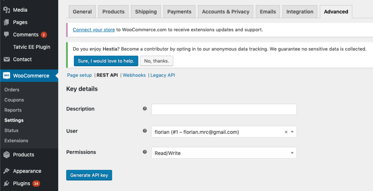Click the WooCommerce Woo logo icon
The width and height of the screenshot is (373, 191).
[x=7, y=76]
